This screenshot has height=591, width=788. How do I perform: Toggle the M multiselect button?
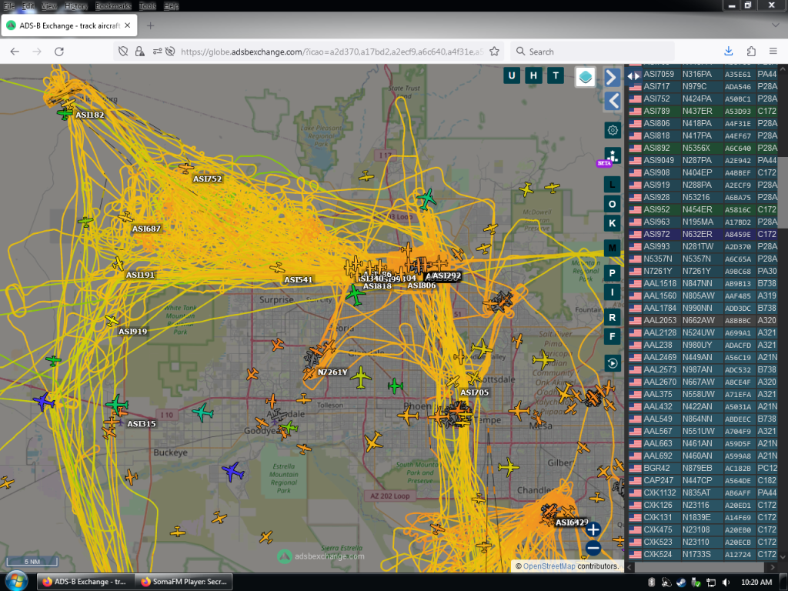tap(612, 248)
